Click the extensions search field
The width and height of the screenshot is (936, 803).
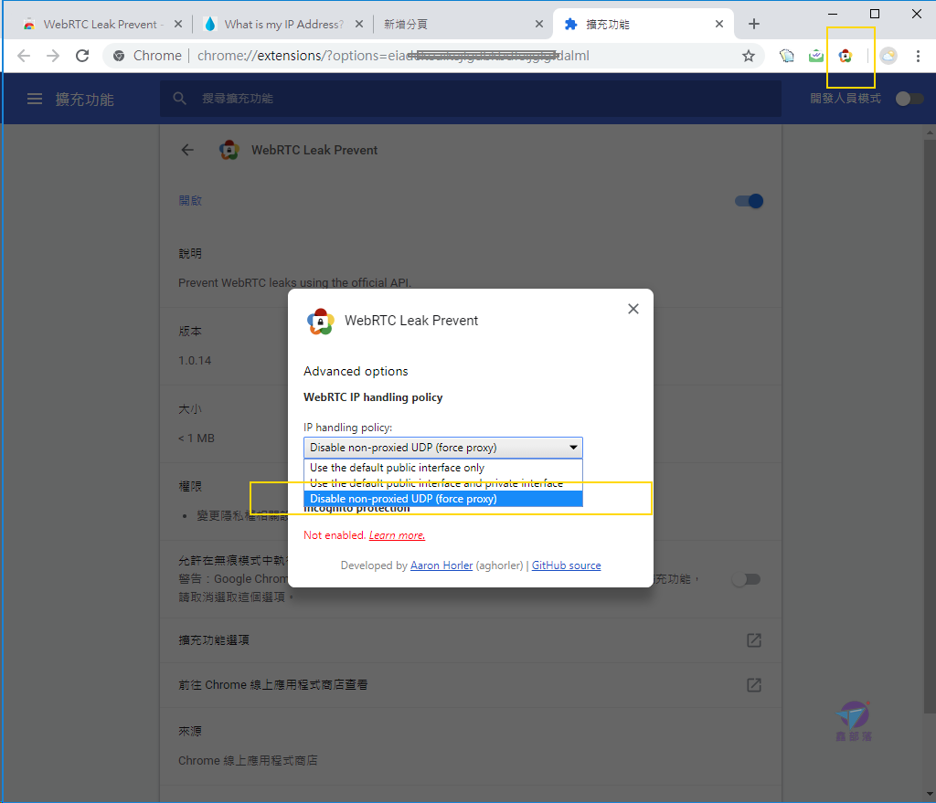point(471,99)
